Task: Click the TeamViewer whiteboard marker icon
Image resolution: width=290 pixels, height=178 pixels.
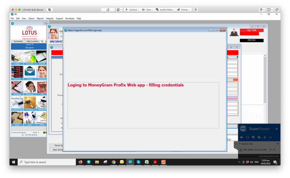Action: click(265, 137)
